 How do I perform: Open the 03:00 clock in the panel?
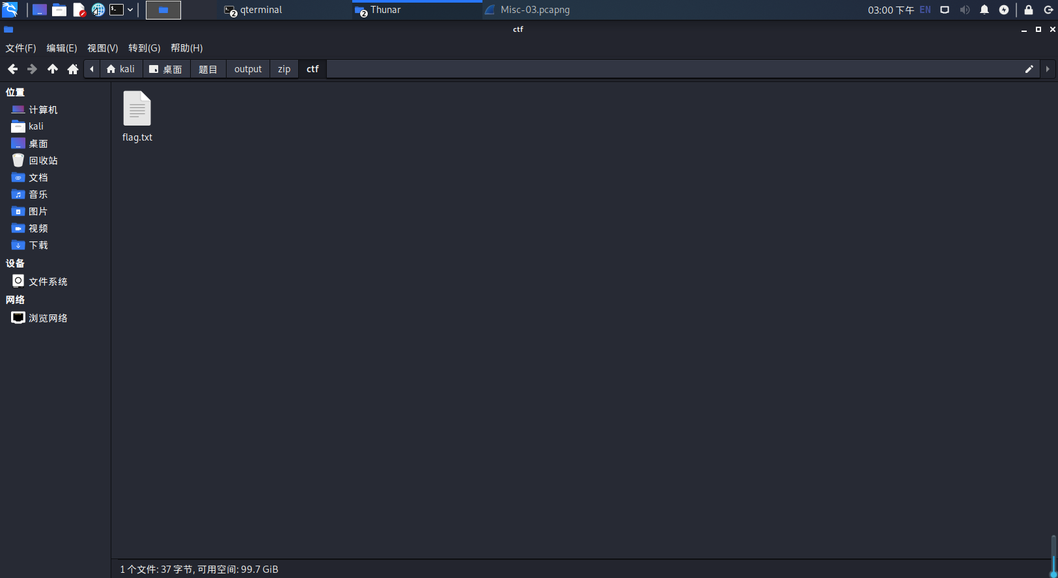pos(891,10)
